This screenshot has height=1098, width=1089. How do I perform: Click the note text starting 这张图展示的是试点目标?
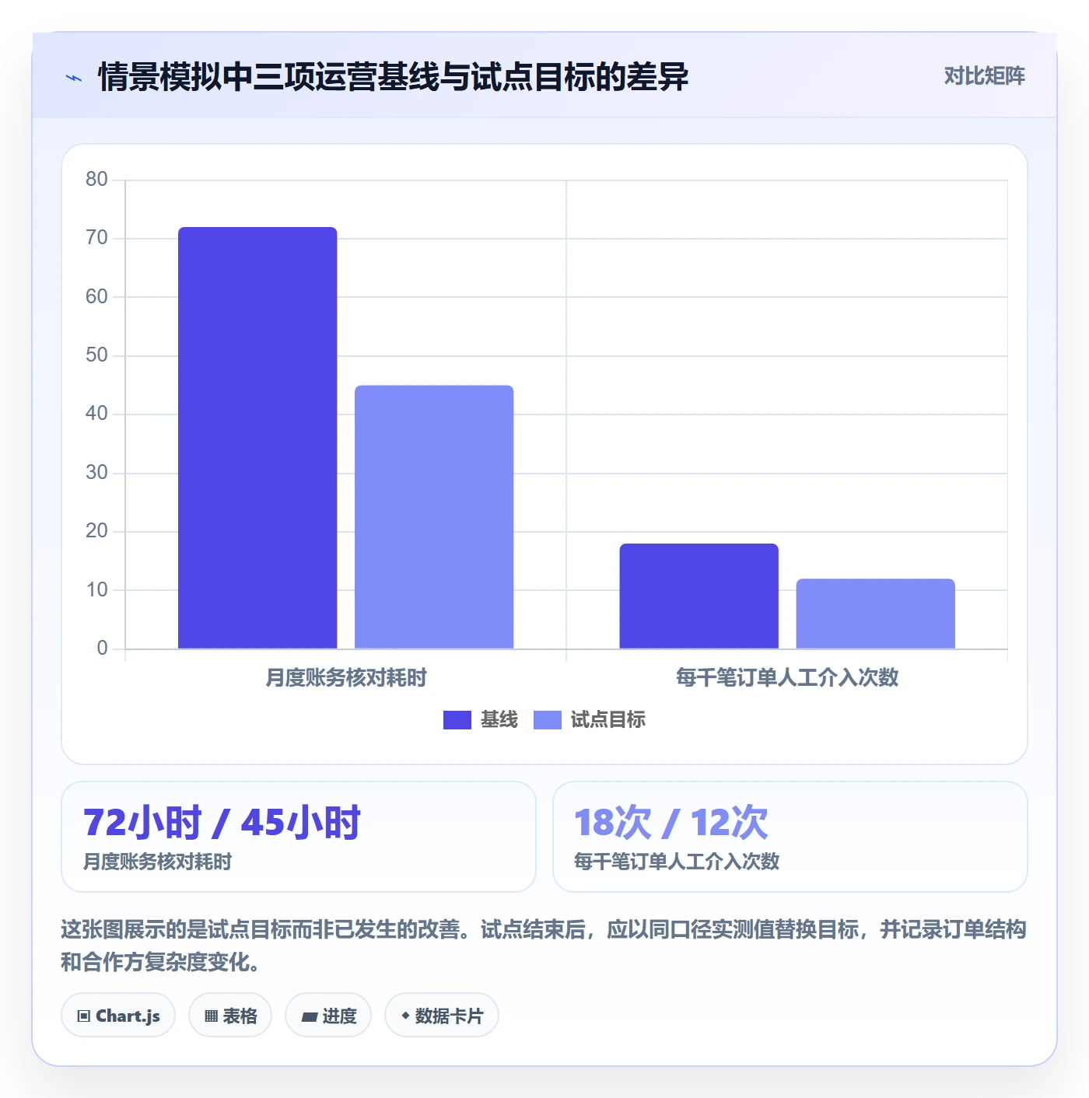pyautogui.click(x=544, y=946)
